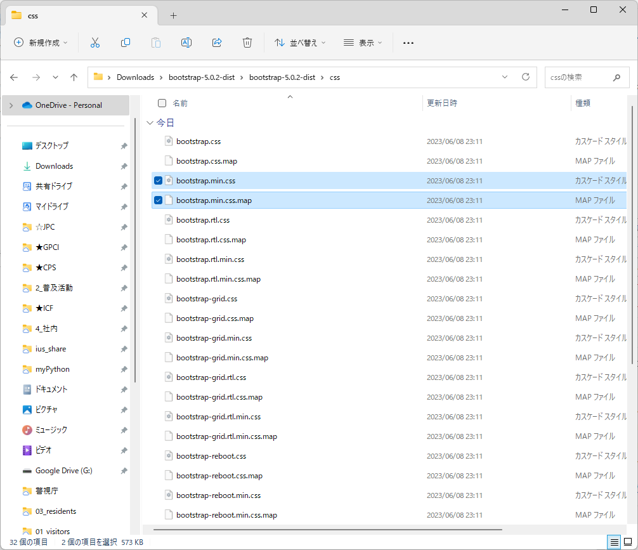Open the 並べ替え sort dropdown
This screenshot has height=550, width=638.
pos(300,43)
